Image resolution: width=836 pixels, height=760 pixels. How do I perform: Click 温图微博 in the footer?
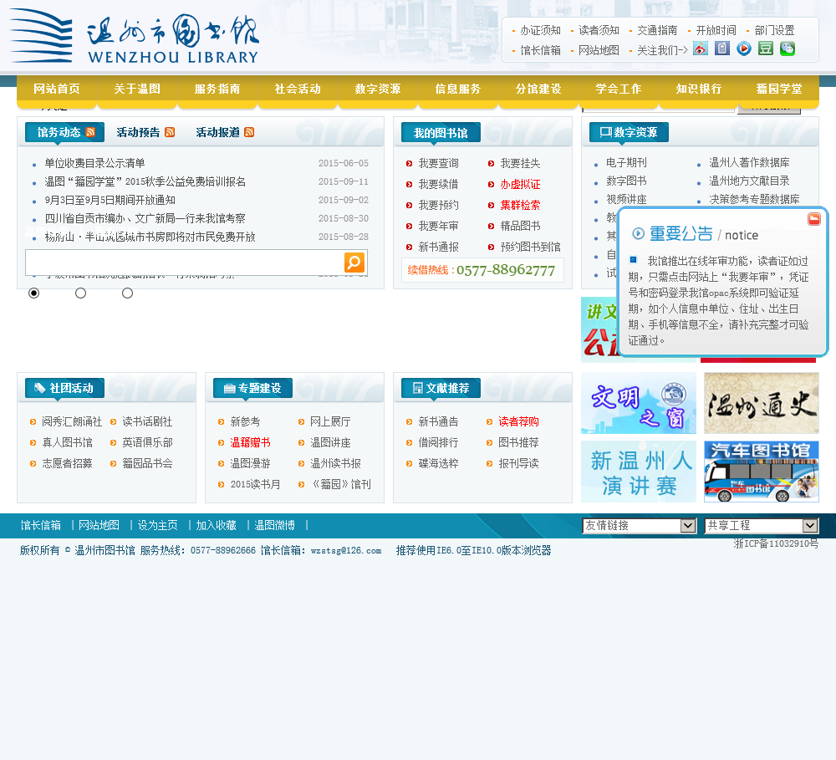tap(274, 525)
